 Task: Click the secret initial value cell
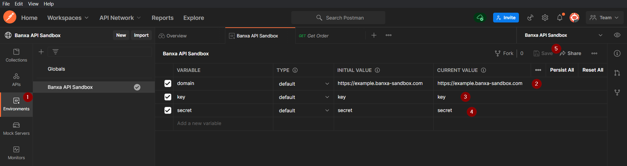point(384,110)
